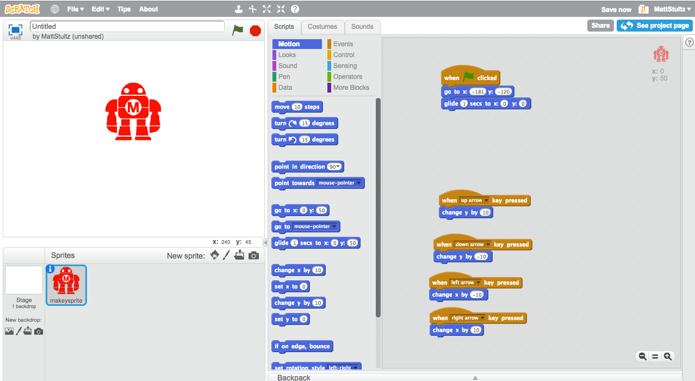Click See project page button
Screen dimensions: 695x381
[654, 26]
